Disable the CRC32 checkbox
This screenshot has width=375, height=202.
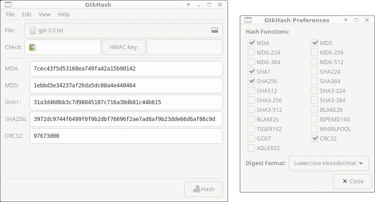(x=314, y=138)
